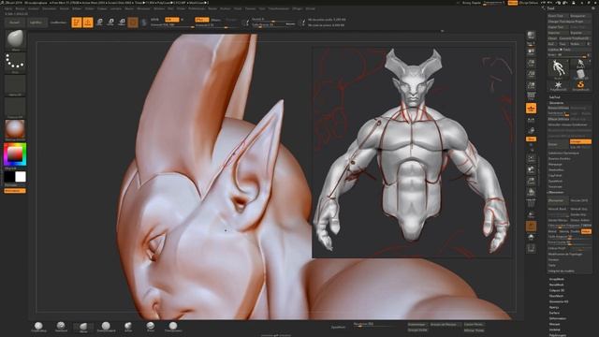Open the current material sphere picker
The image size is (599, 337).
(15, 130)
